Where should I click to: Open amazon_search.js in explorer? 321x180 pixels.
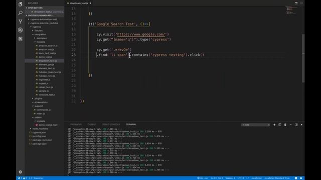coord(48,45)
